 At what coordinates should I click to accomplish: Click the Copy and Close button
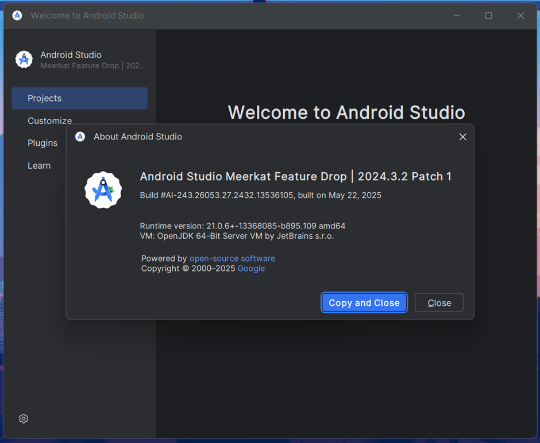click(x=364, y=302)
